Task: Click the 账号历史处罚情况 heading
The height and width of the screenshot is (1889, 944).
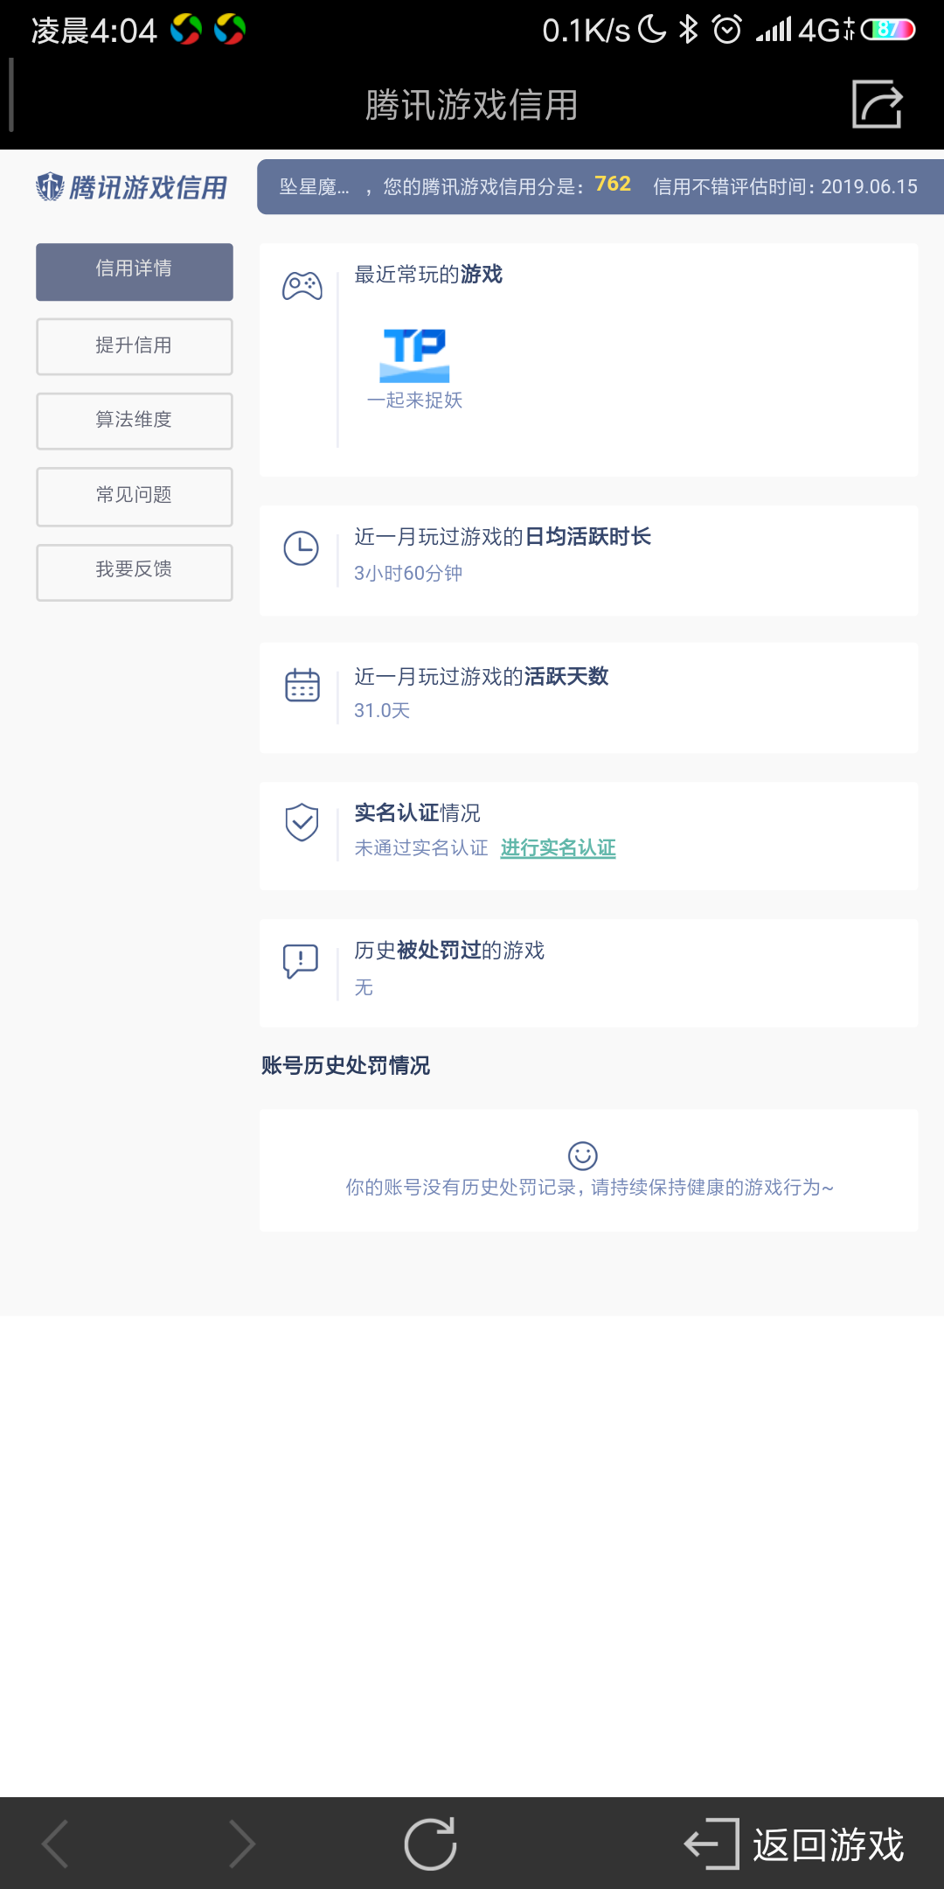Action: 346,1065
